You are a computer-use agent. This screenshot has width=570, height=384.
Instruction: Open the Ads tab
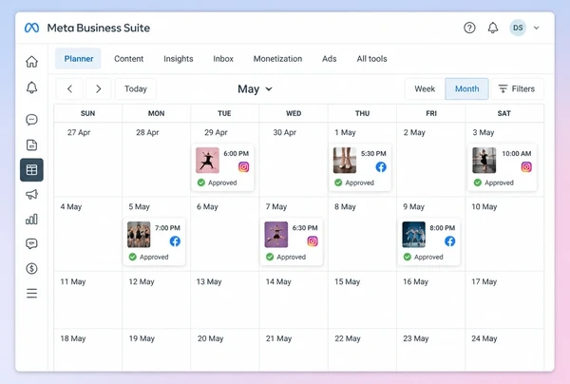[330, 59]
